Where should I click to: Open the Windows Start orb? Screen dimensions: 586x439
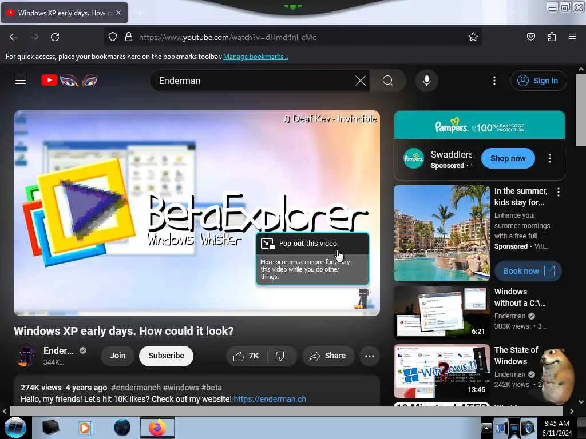(15, 428)
